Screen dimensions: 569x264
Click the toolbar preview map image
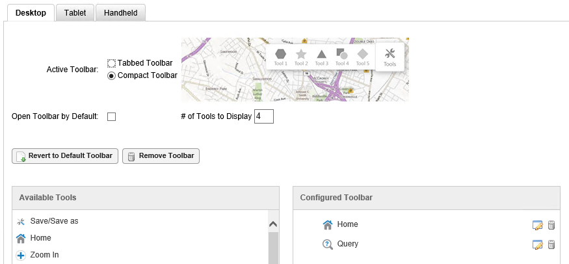(x=295, y=70)
